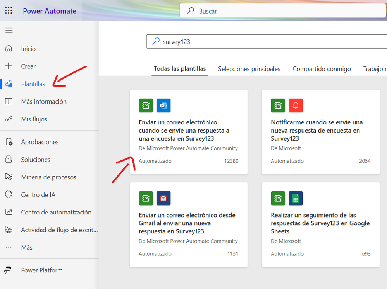
Task: Click the Crear plus icon
Action: [x=9, y=66]
